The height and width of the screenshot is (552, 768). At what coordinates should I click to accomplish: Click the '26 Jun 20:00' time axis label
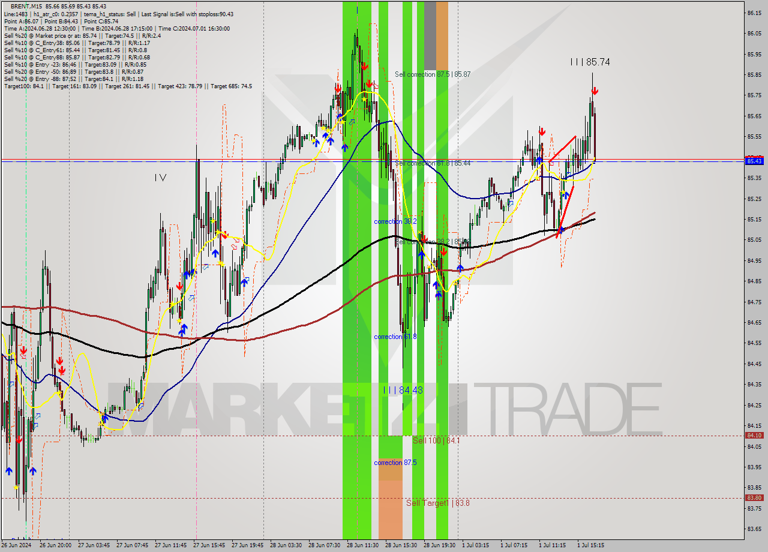click(x=55, y=545)
